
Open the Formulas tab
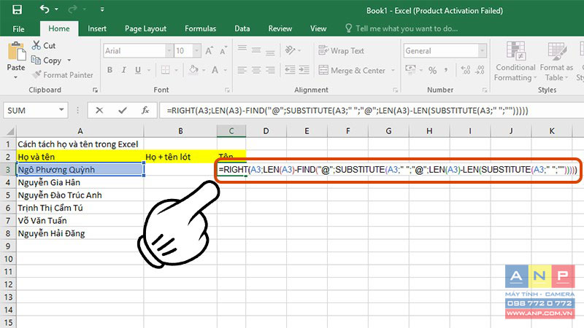[200, 28]
